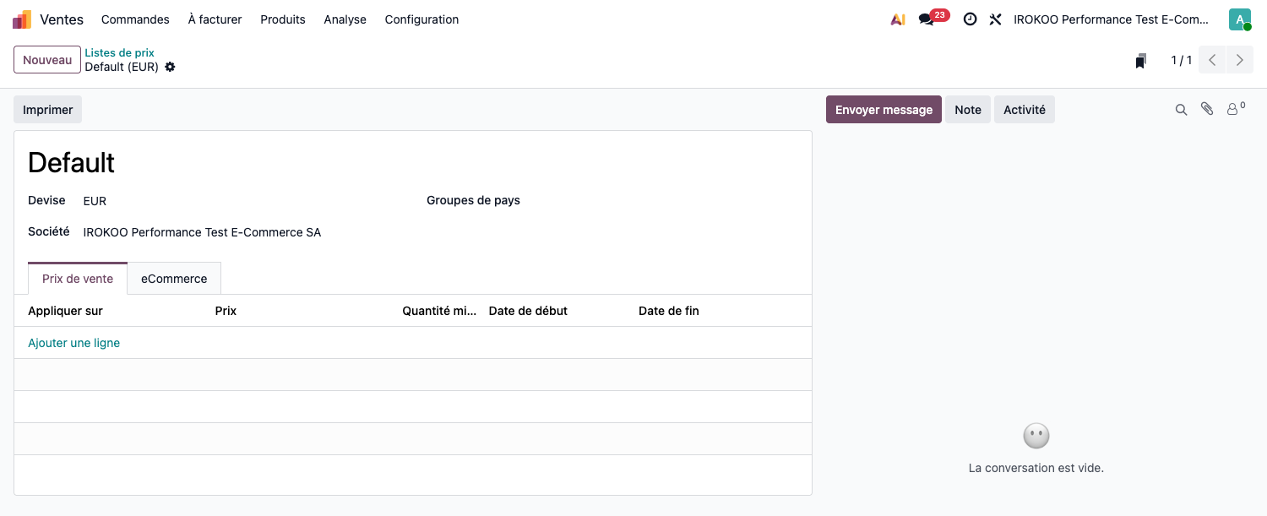This screenshot has height=516, width=1267.
Task: Open the user avatar menu
Action: [x=1240, y=19]
